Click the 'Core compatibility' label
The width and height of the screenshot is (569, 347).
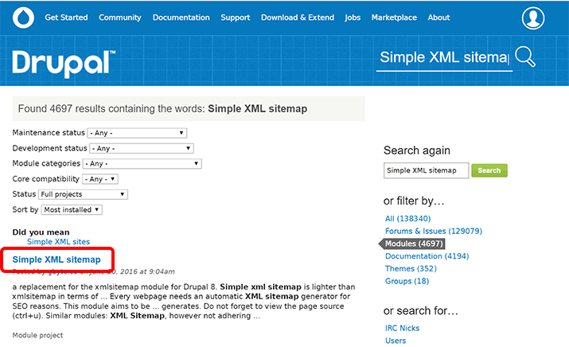45,178
